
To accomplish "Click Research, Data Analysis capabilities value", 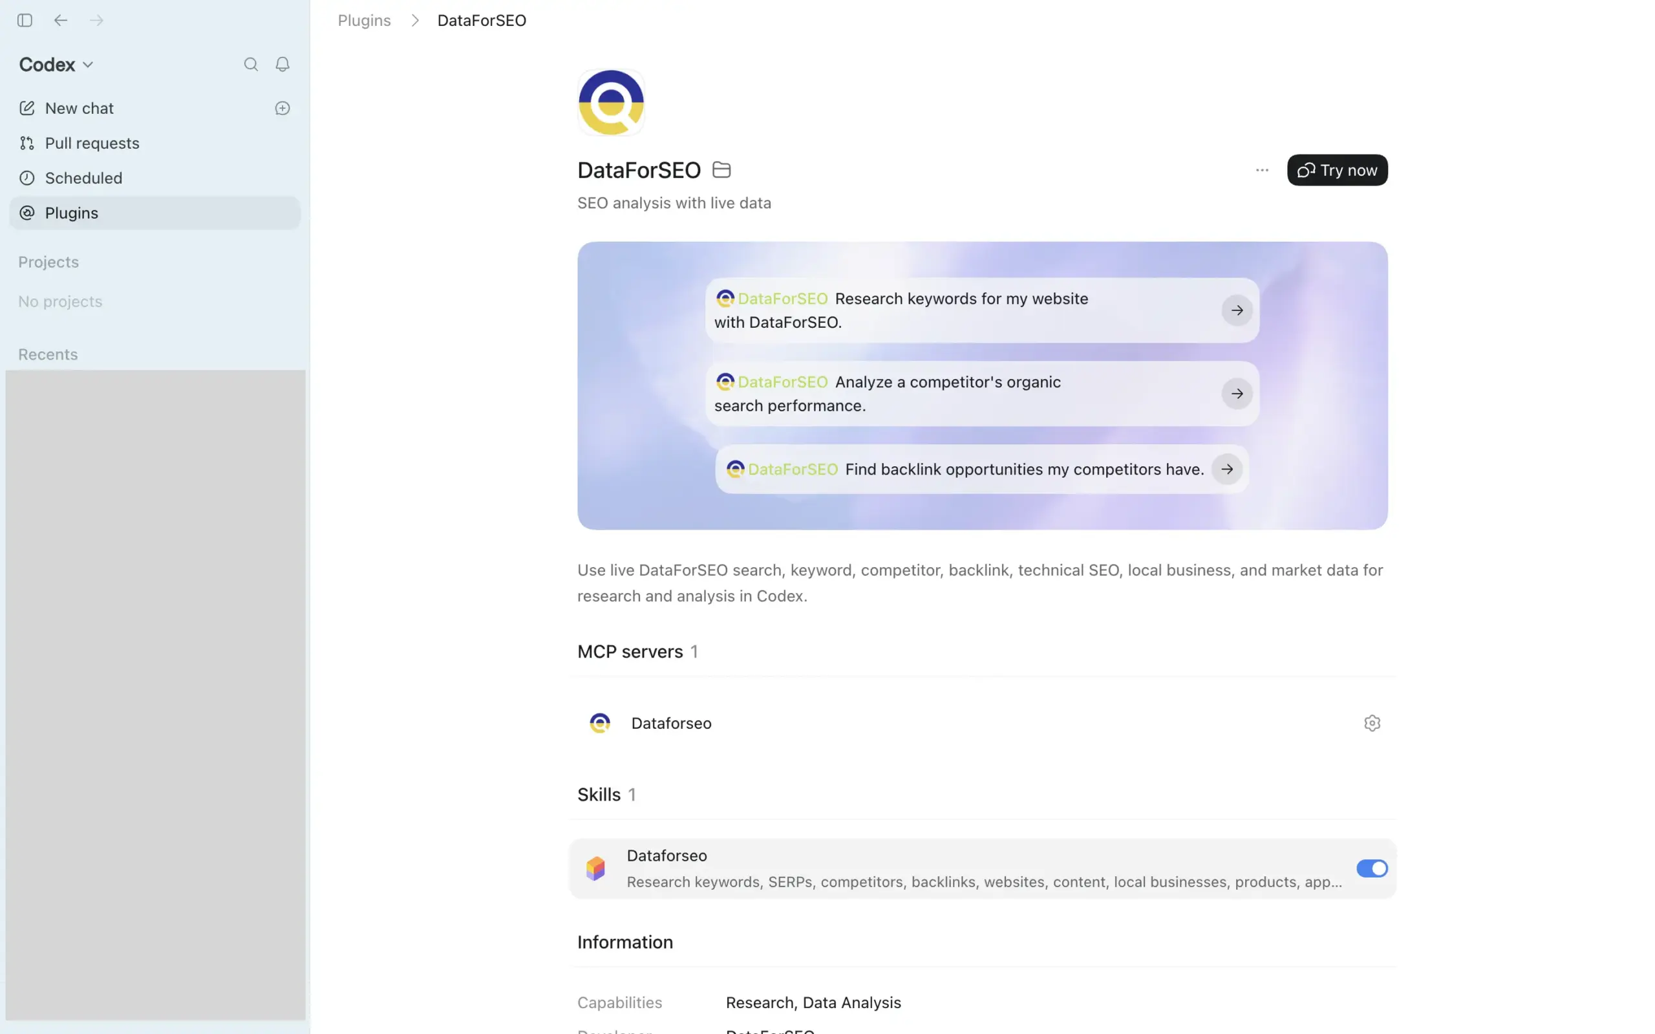I will (813, 1002).
